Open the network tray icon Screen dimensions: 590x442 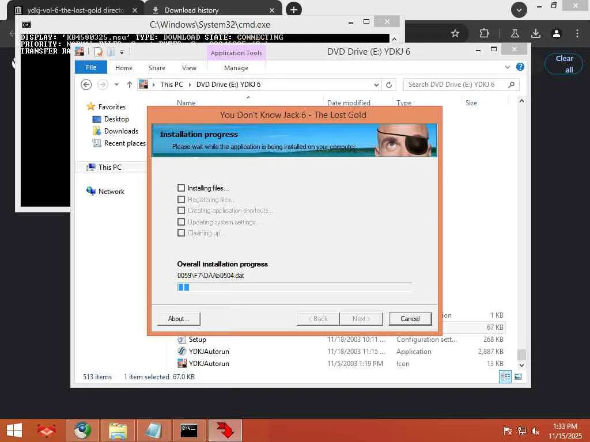[521, 430]
